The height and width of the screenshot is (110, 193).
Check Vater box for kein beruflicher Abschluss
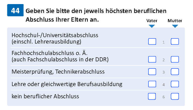[152, 97]
